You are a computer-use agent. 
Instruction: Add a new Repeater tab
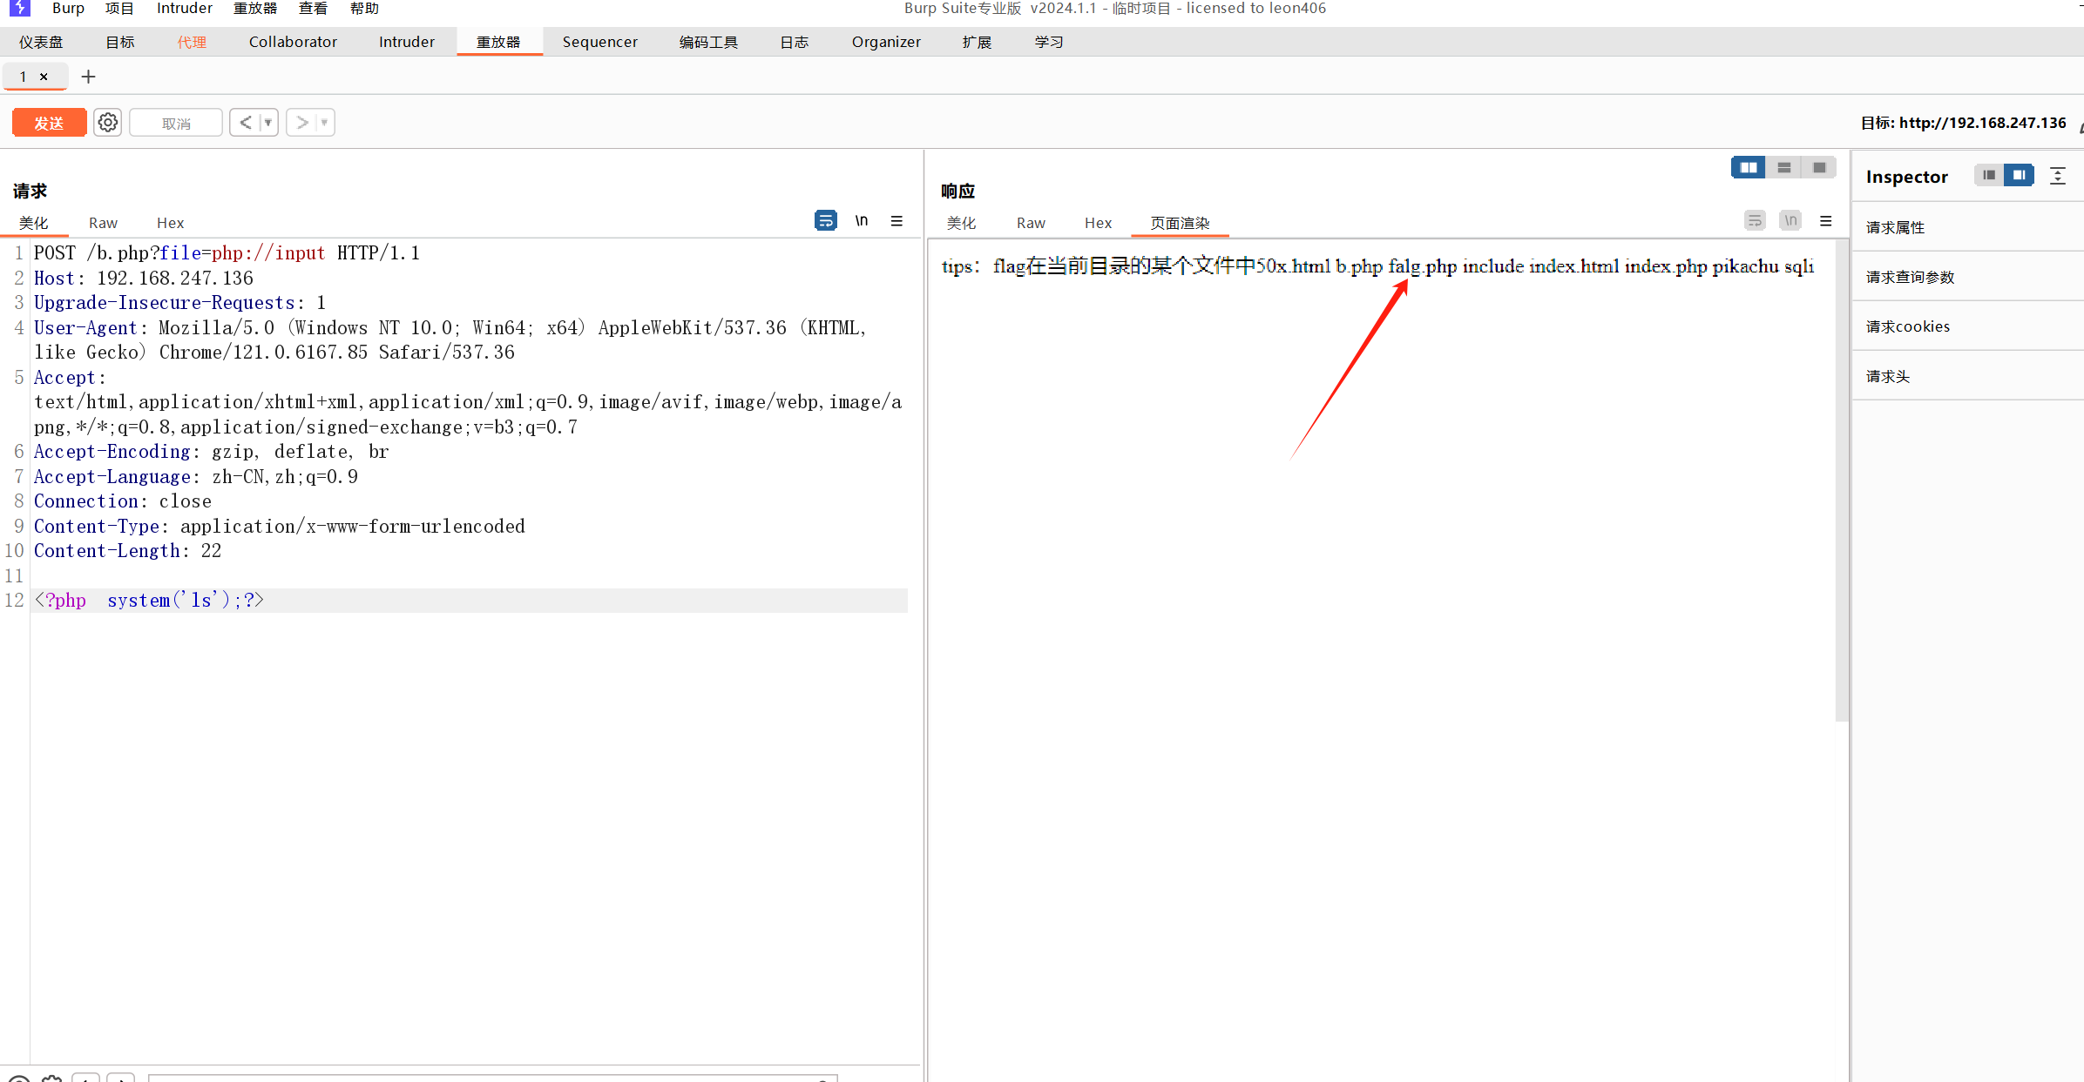click(88, 77)
